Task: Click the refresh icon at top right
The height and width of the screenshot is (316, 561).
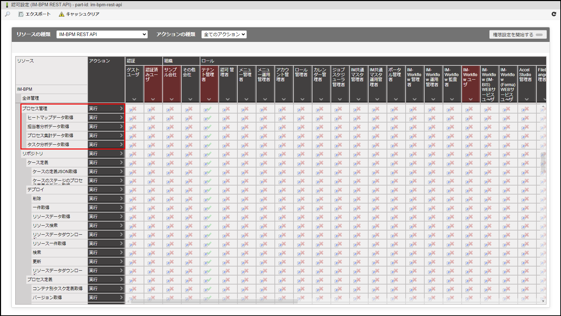Action: pos(554,14)
